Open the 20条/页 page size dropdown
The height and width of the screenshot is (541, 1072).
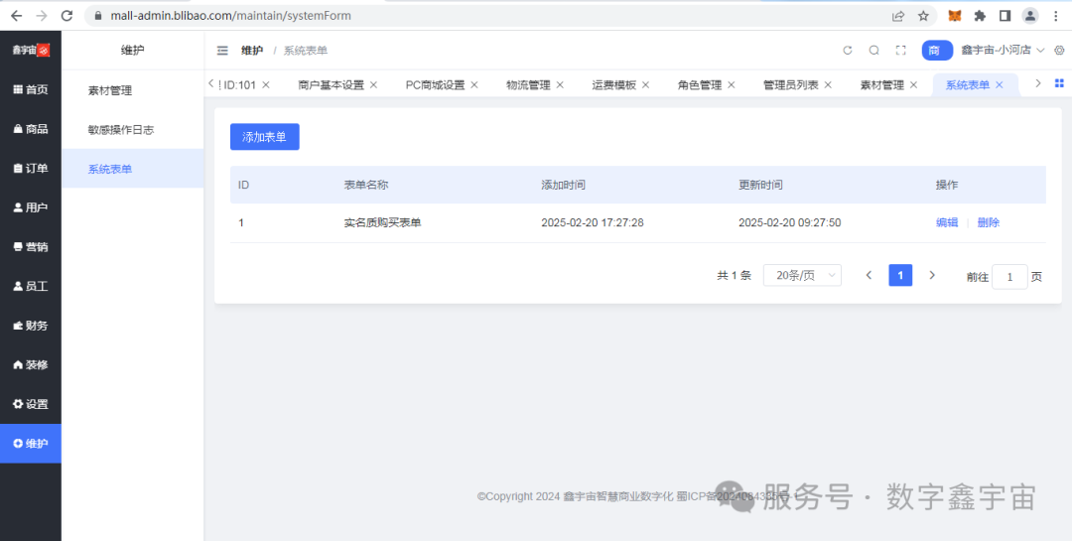pyautogui.click(x=802, y=275)
